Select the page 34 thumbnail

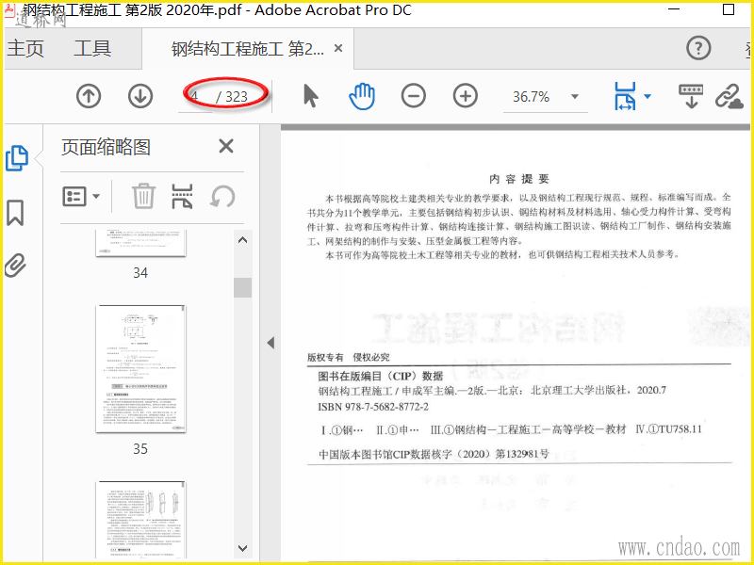click(140, 243)
